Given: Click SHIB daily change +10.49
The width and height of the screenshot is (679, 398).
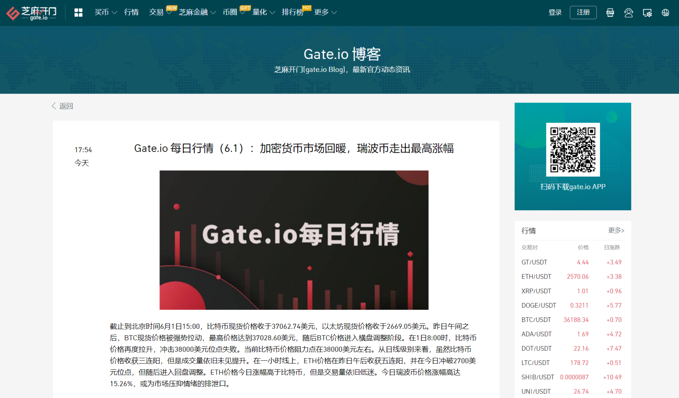Looking at the screenshot, I should 612,377.
